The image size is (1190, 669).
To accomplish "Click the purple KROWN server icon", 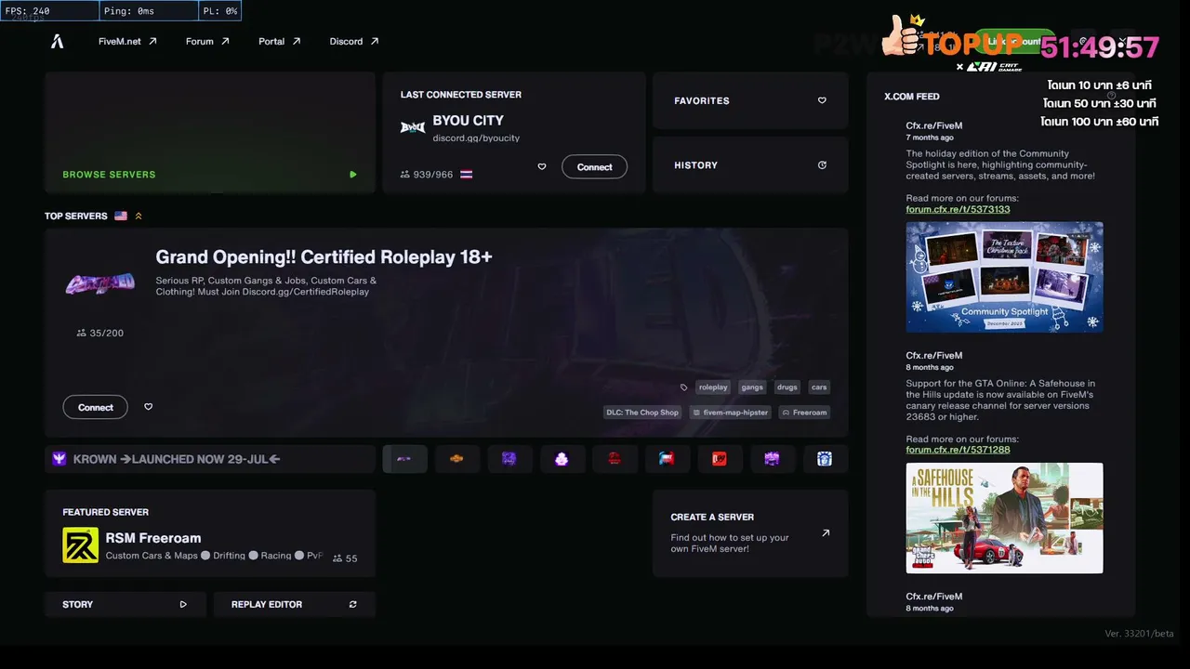I will 60,459.
